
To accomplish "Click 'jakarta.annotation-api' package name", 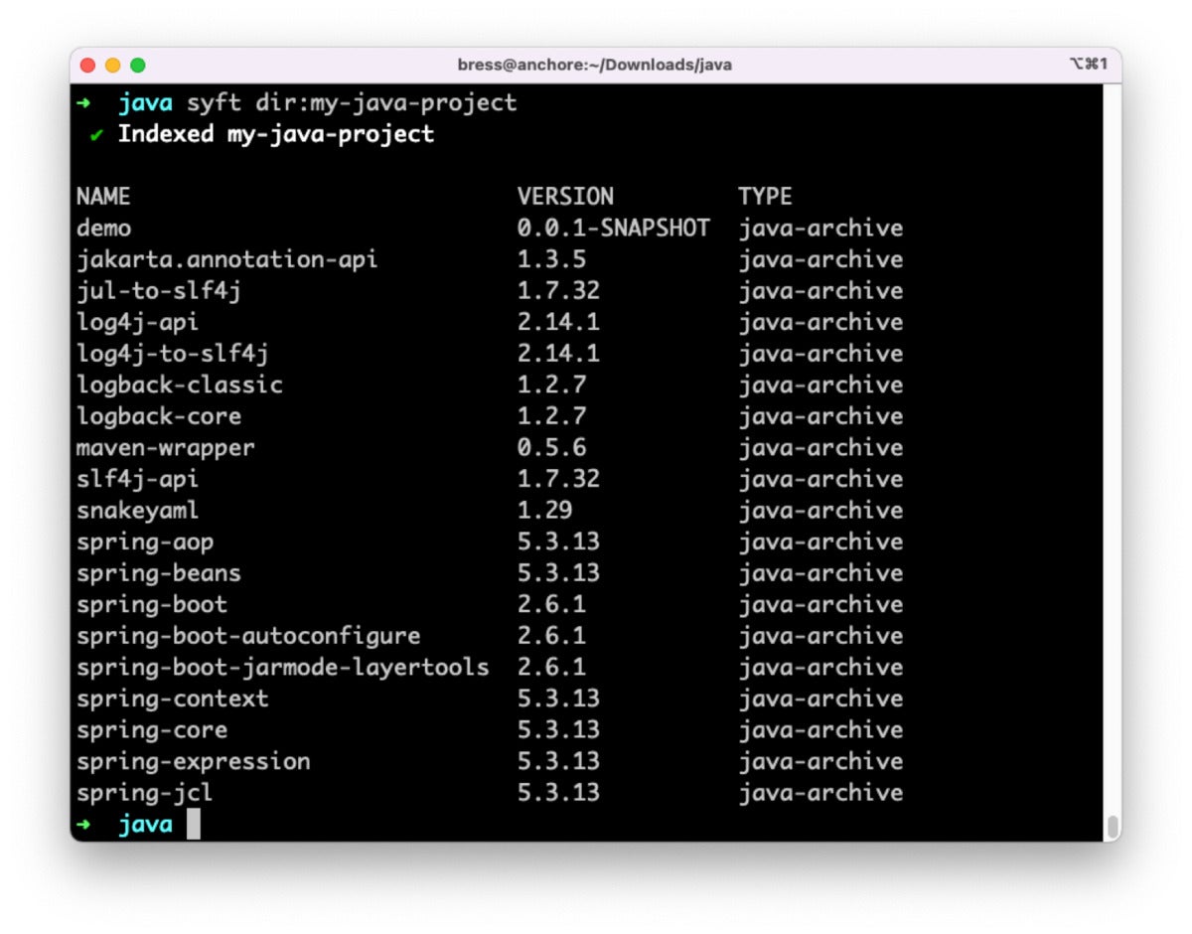I will tap(227, 260).
